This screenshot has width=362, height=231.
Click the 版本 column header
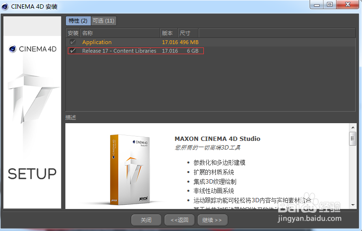click(169, 33)
